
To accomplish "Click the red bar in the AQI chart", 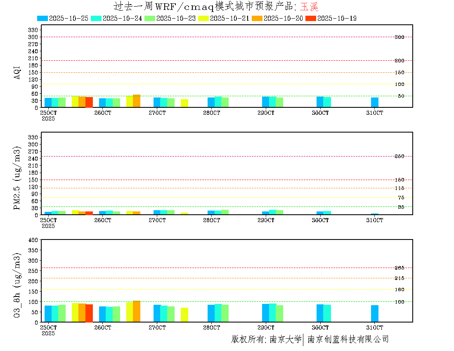I will click(x=89, y=102).
